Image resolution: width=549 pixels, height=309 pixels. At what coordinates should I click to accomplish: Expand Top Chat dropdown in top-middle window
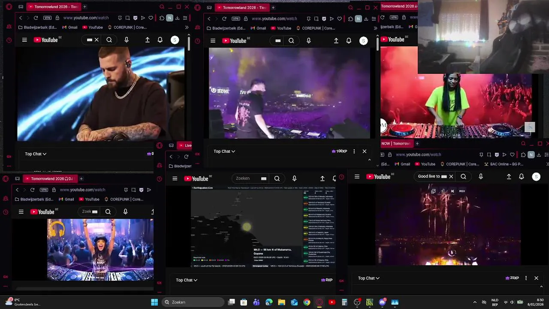click(x=224, y=151)
